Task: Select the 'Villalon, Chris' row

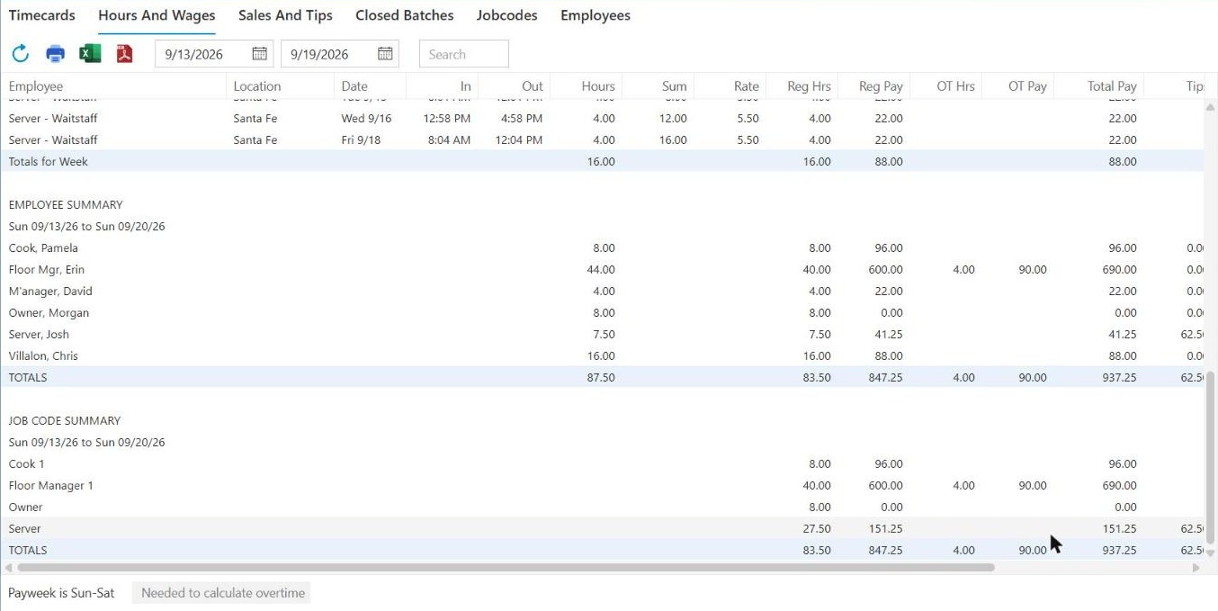Action: point(602,356)
